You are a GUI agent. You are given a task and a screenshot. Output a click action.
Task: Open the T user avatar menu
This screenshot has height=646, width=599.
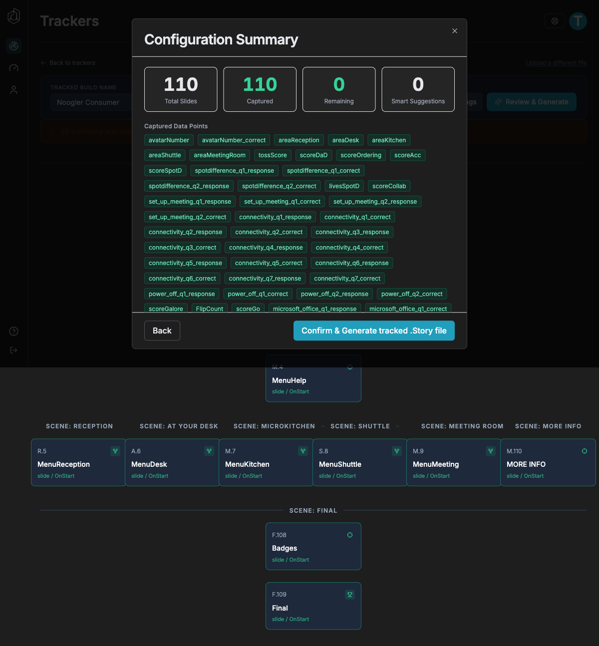coord(578,21)
